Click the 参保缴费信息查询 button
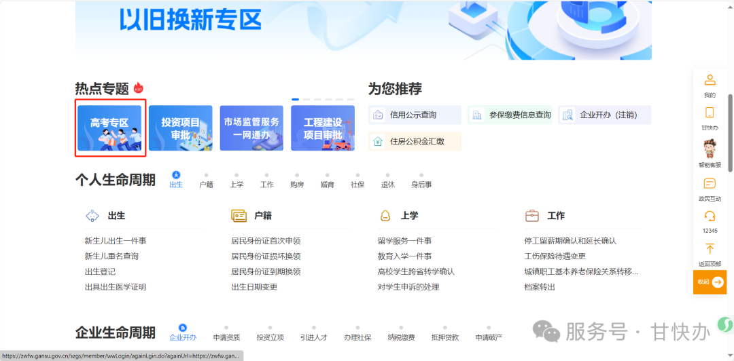This screenshot has height=361, width=734. click(x=512, y=115)
